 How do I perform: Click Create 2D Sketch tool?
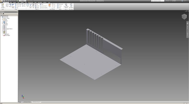coord(3,6)
